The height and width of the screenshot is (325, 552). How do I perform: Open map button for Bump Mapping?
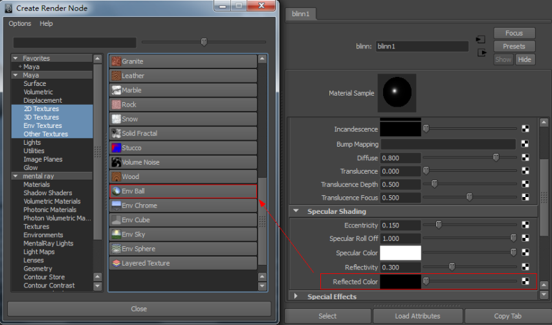point(525,143)
